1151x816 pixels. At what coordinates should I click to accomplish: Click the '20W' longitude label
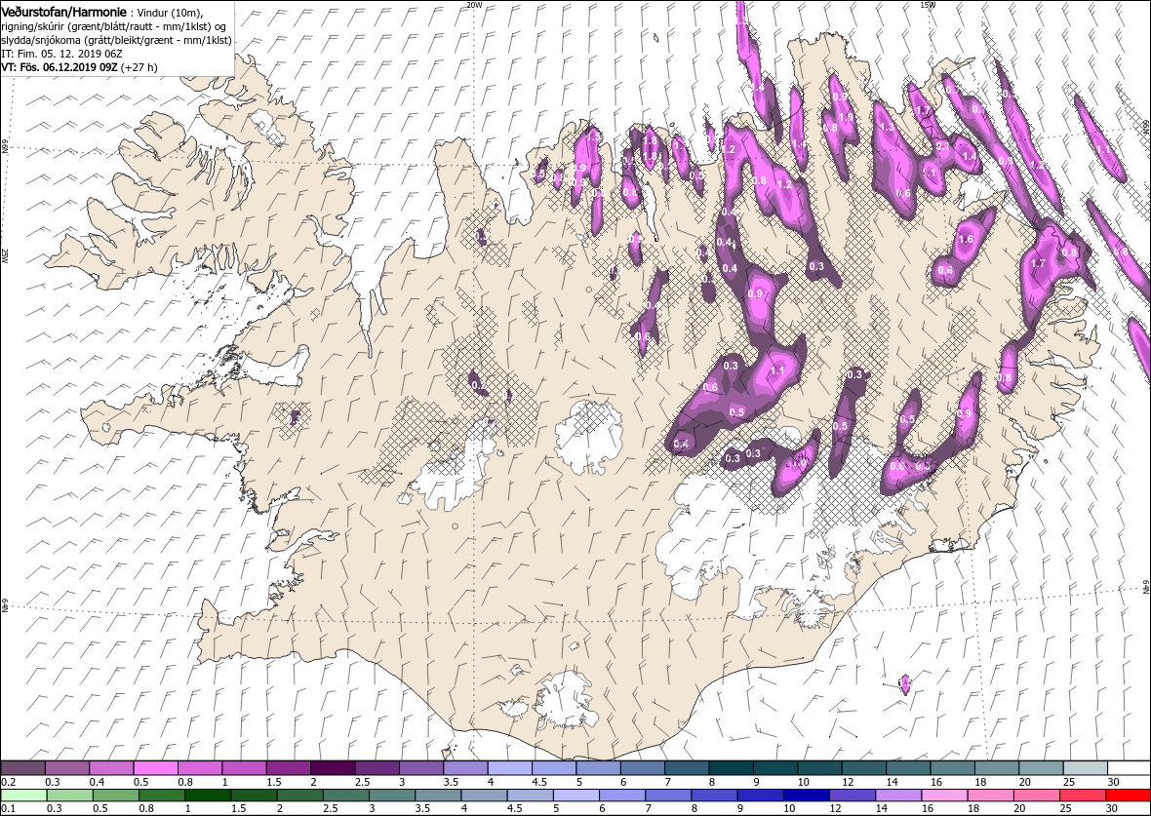click(x=474, y=5)
